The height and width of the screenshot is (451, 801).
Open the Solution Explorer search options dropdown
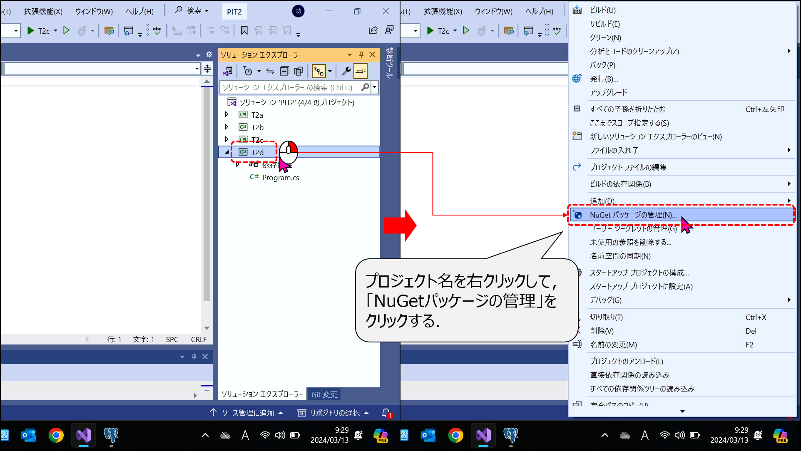coord(375,87)
